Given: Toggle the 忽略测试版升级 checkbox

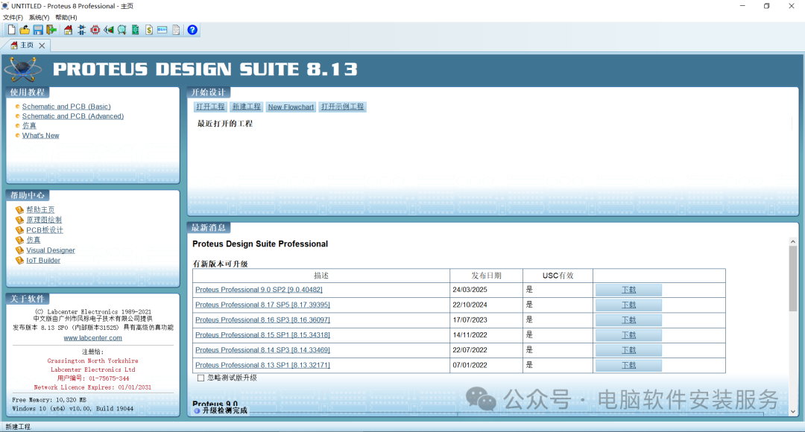Looking at the screenshot, I should click(201, 378).
